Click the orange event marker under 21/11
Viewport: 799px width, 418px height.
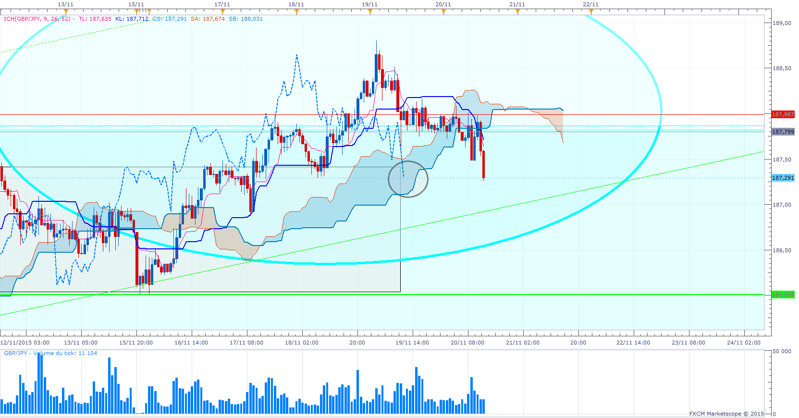pyautogui.click(x=517, y=12)
